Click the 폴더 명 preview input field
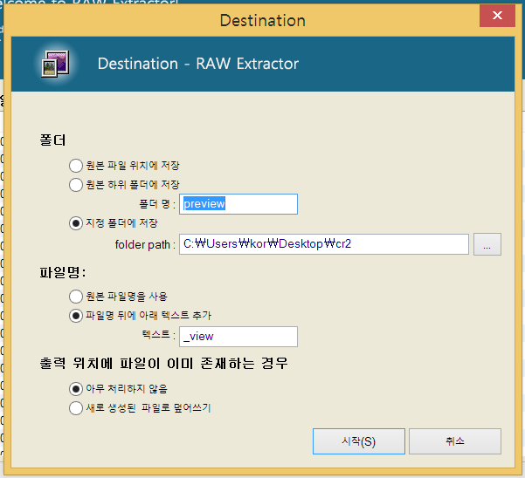This screenshot has height=478, width=525. pos(238,204)
